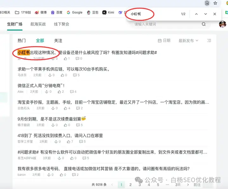Click author name baron

[x=22, y=175]
